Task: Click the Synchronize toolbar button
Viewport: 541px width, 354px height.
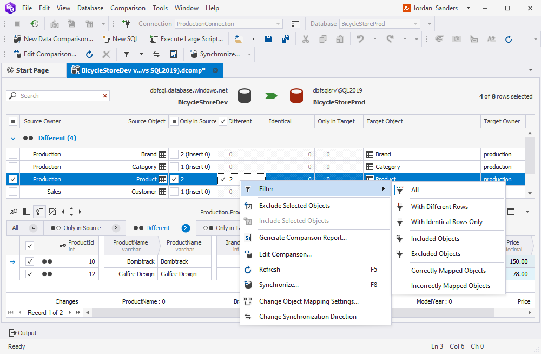Action: tap(215, 54)
